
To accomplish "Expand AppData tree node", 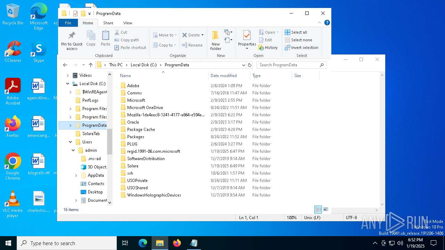I will pyautogui.click(x=76, y=175).
